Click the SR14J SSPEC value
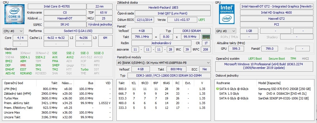The width and height of the screenshot is (317, 123). pyautogui.click(x=65, y=24)
